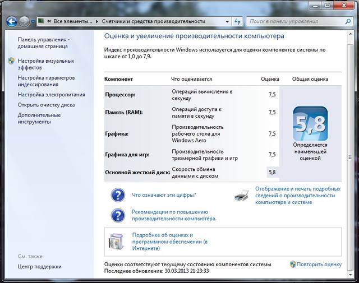Click the Back navigation arrow button
Image resolution: width=359 pixels, height=283 pixels.
[11, 21]
